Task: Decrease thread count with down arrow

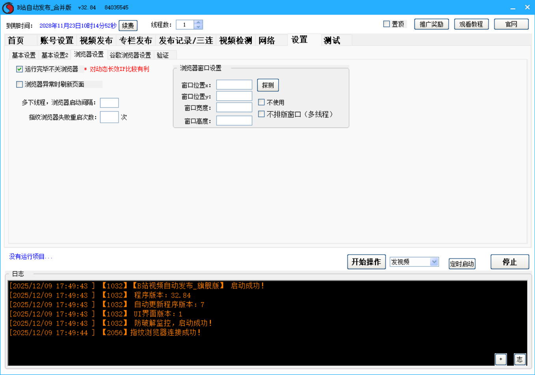Action: [x=198, y=27]
